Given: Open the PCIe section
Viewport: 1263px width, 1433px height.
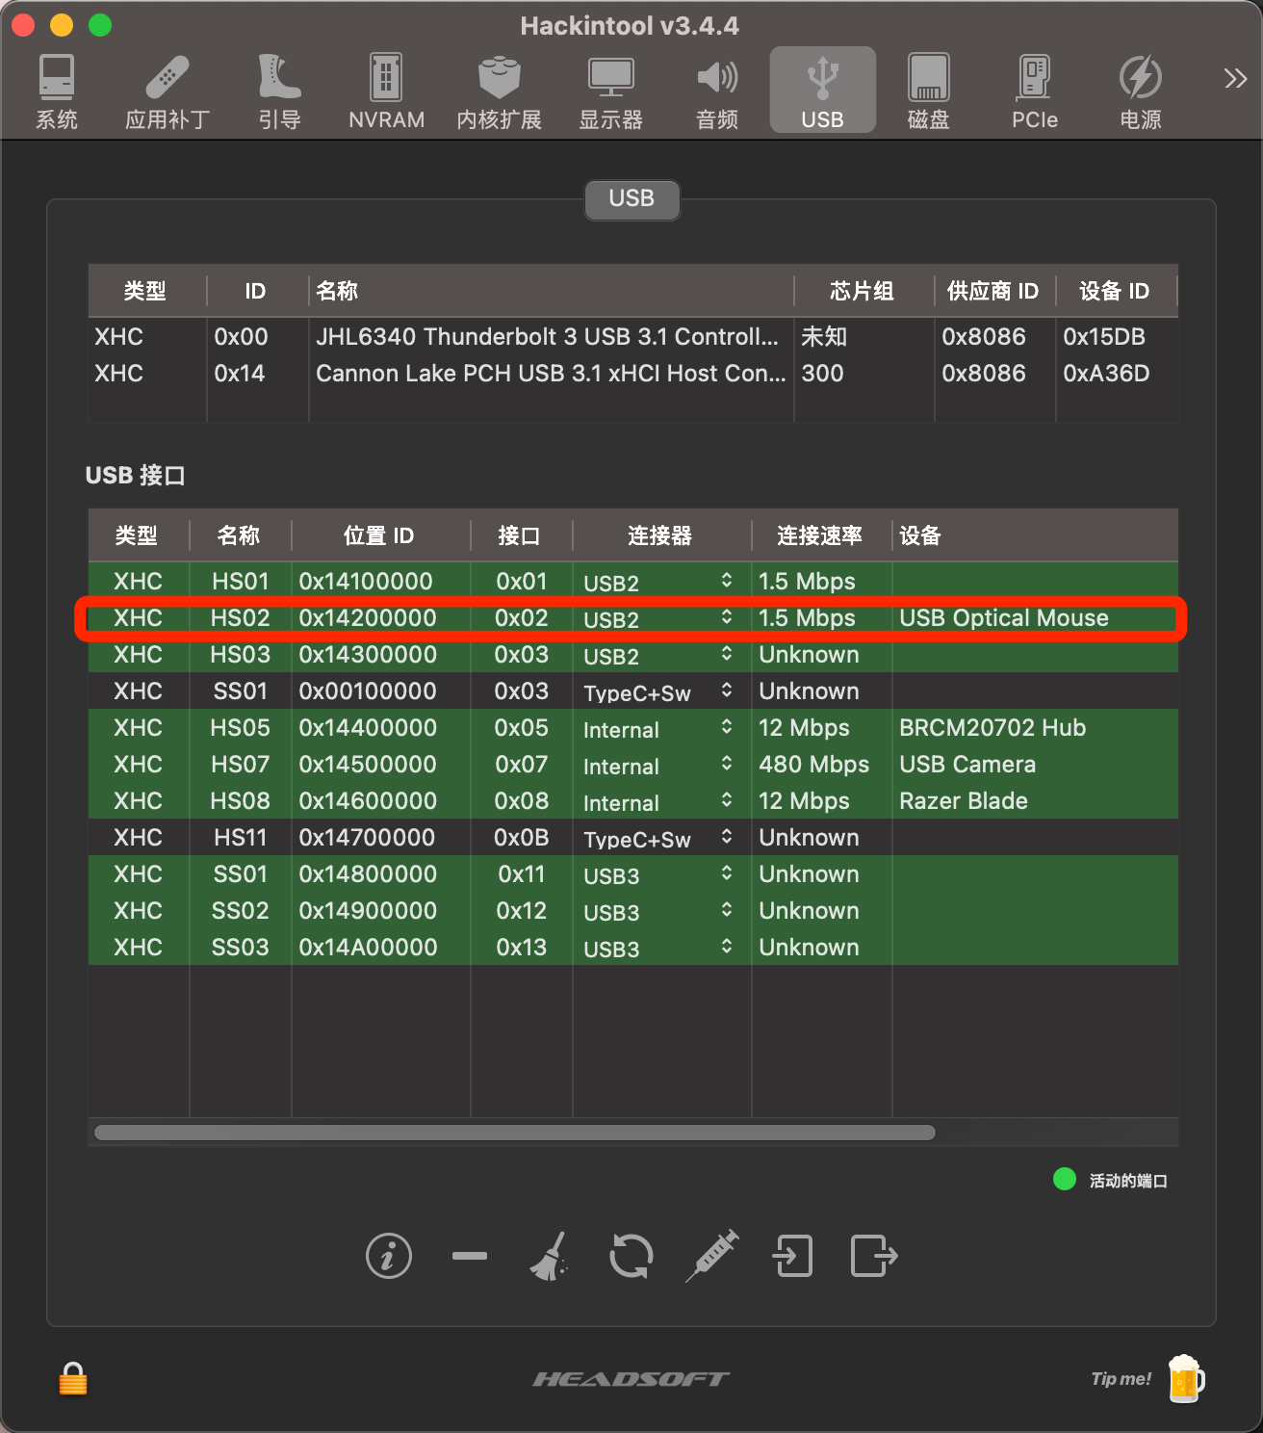Looking at the screenshot, I should pos(1035,91).
